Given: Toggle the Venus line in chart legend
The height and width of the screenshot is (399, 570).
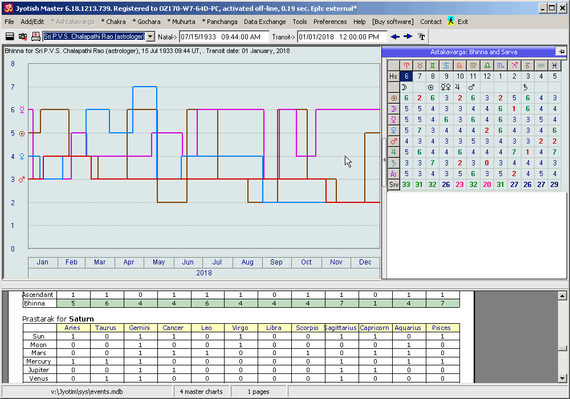Looking at the screenshot, I should coord(22,156).
